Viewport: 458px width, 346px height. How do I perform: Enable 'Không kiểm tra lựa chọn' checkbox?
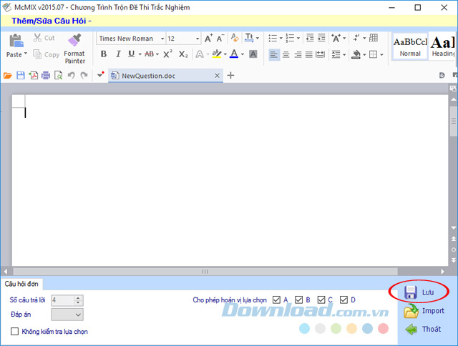click(x=15, y=331)
